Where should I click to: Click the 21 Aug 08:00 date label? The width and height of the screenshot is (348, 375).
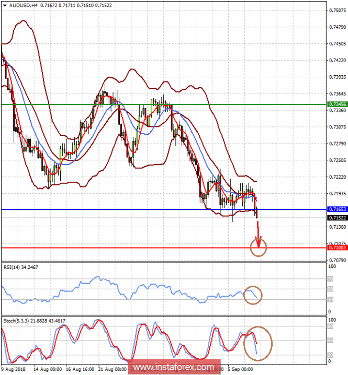pos(112,369)
